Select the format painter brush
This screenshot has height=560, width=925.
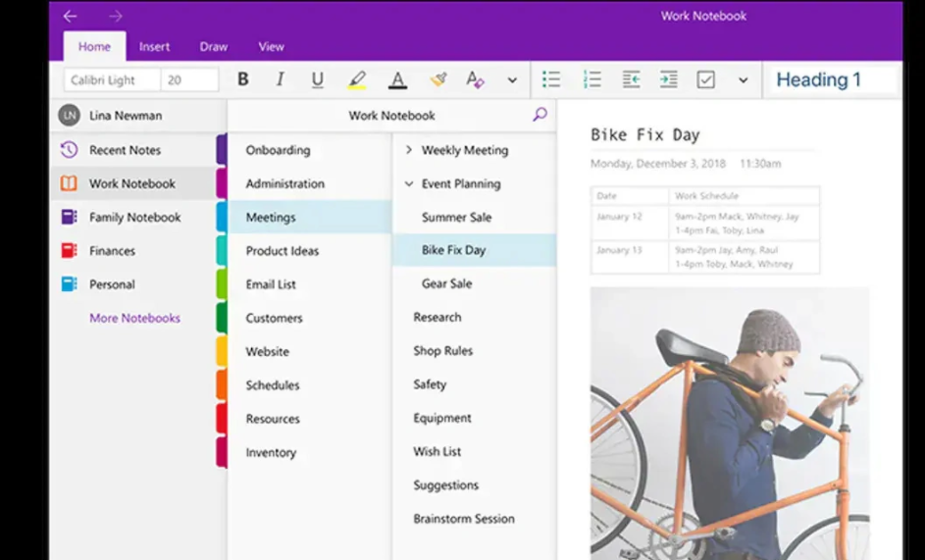[x=437, y=79]
